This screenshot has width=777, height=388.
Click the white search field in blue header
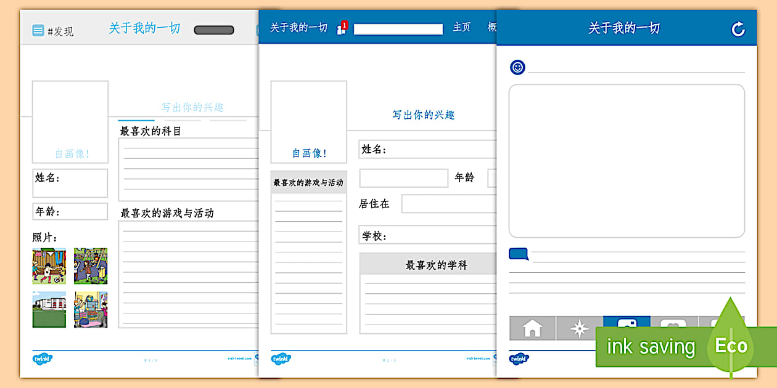tap(398, 29)
